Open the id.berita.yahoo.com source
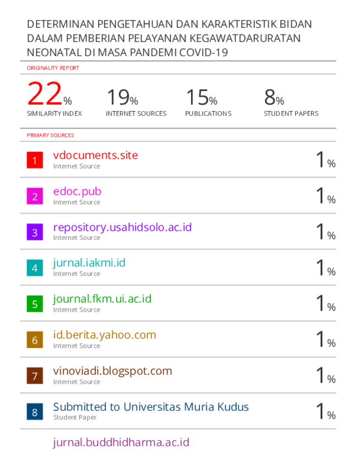 click(104, 335)
